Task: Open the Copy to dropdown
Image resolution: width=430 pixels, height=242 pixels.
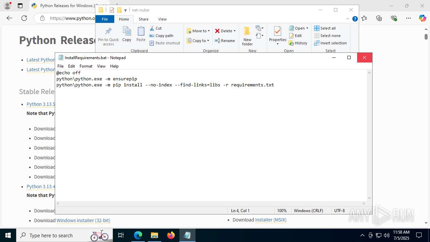Action: click(x=198, y=41)
